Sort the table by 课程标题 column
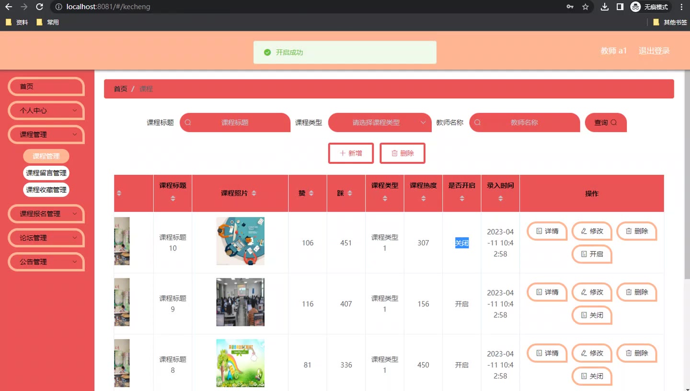The height and width of the screenshot is (391, 690). 173,198
